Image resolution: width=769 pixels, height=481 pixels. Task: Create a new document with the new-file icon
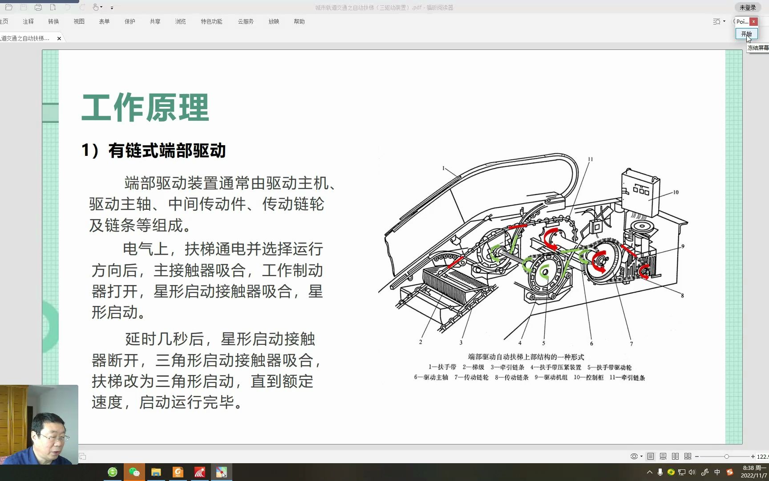[53, 7]
